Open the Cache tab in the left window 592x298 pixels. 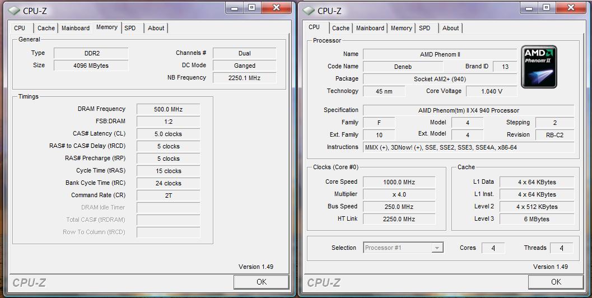(46, 28)
